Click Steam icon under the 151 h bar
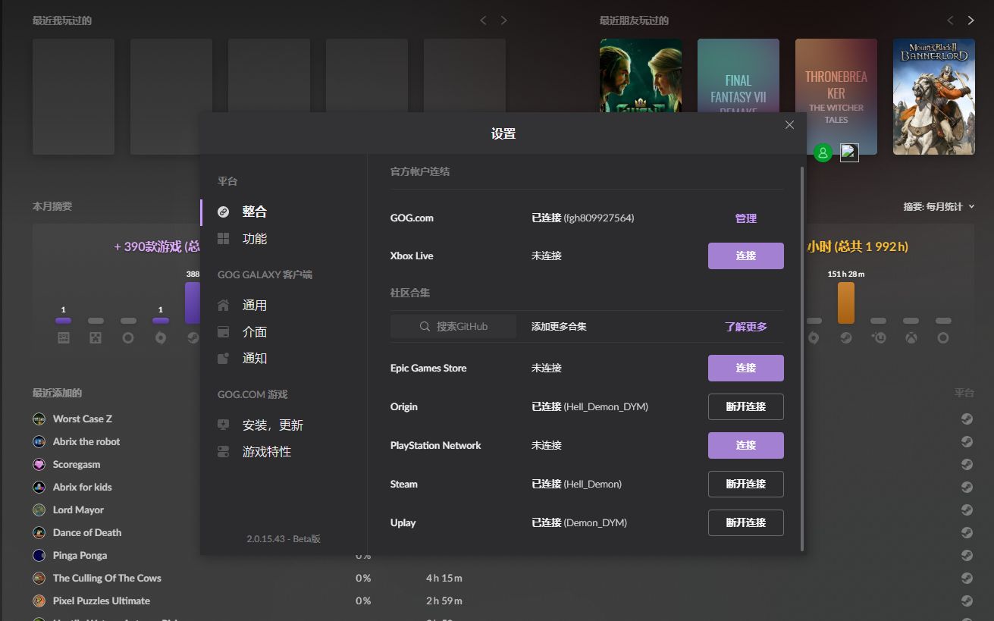This screenshot has height=621, width=994. point(846,338)
